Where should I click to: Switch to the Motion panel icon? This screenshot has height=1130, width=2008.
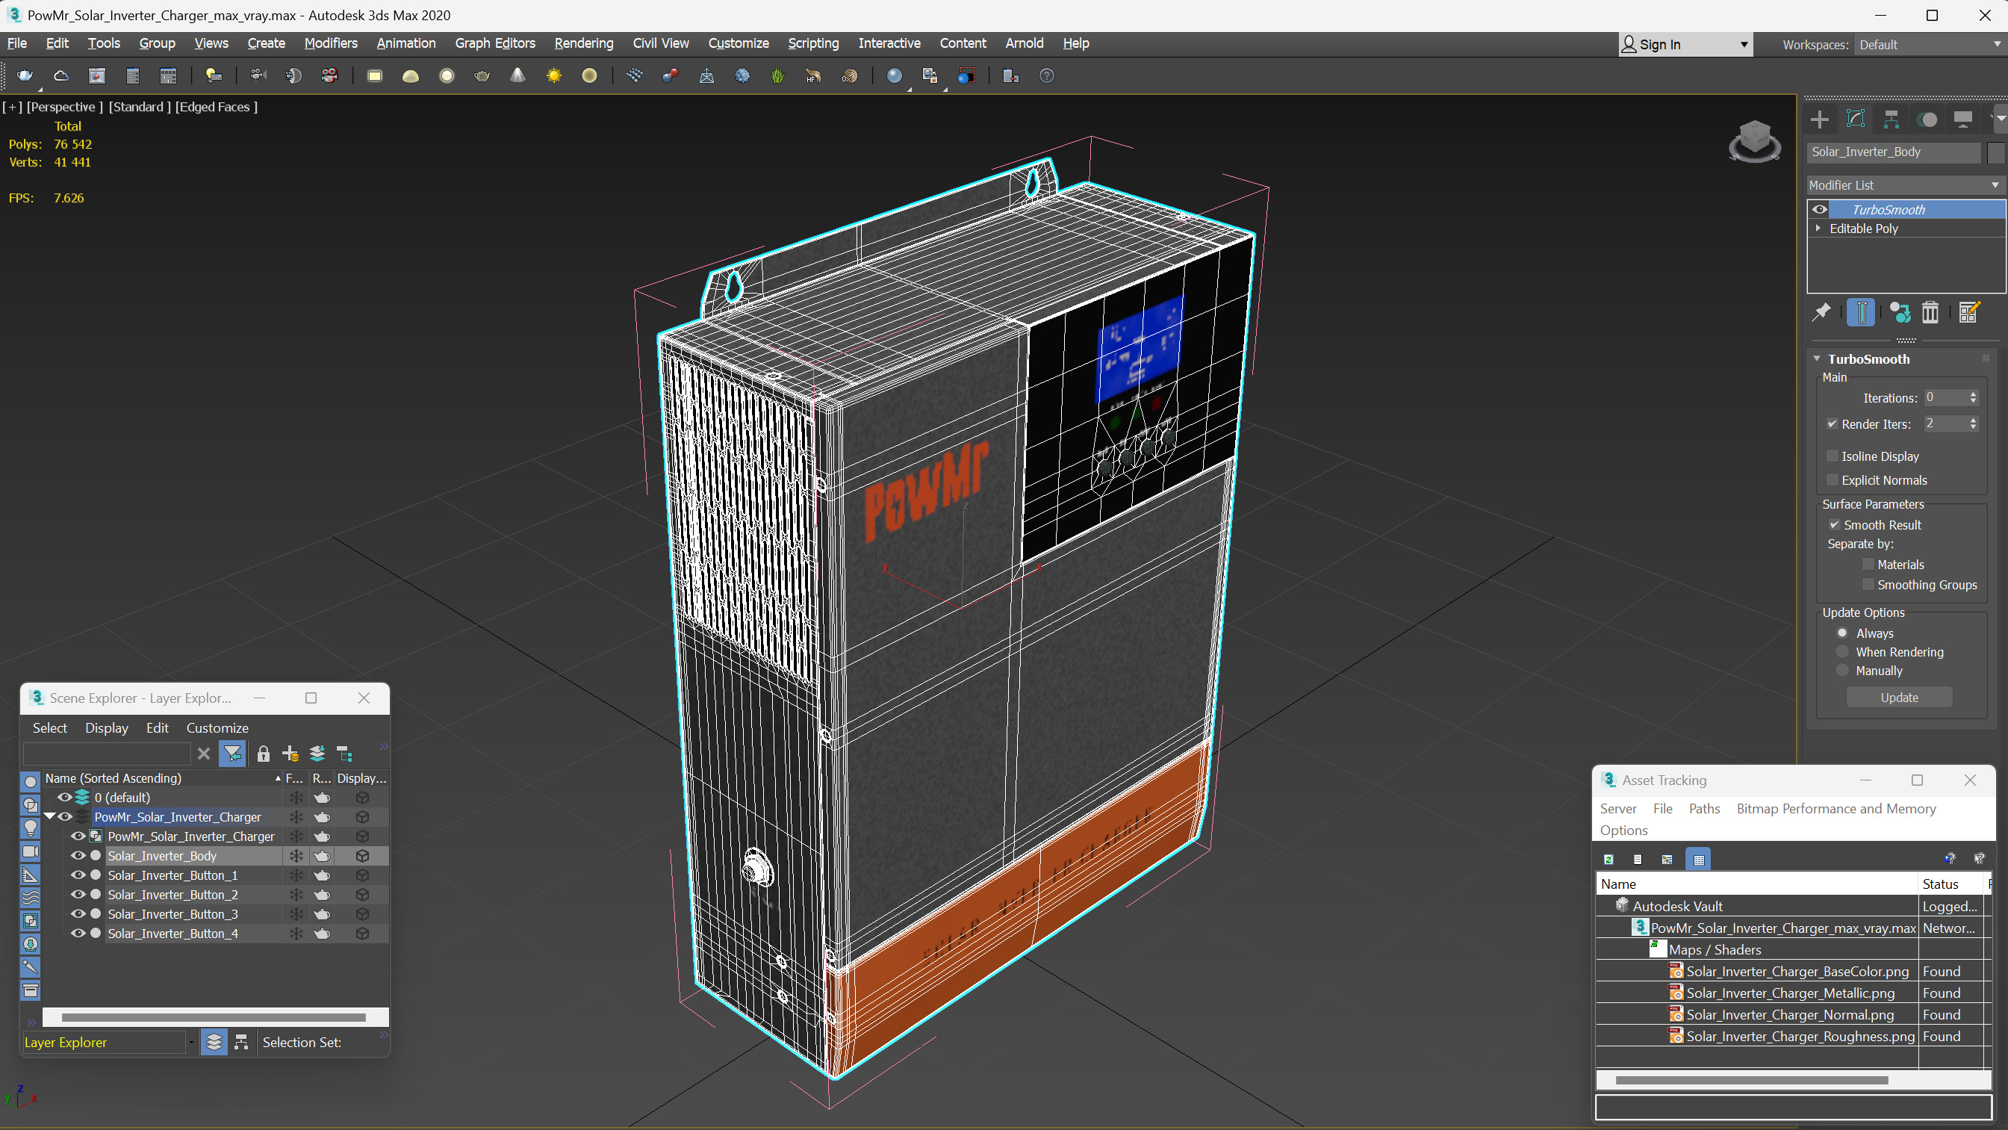(1927, 119)
